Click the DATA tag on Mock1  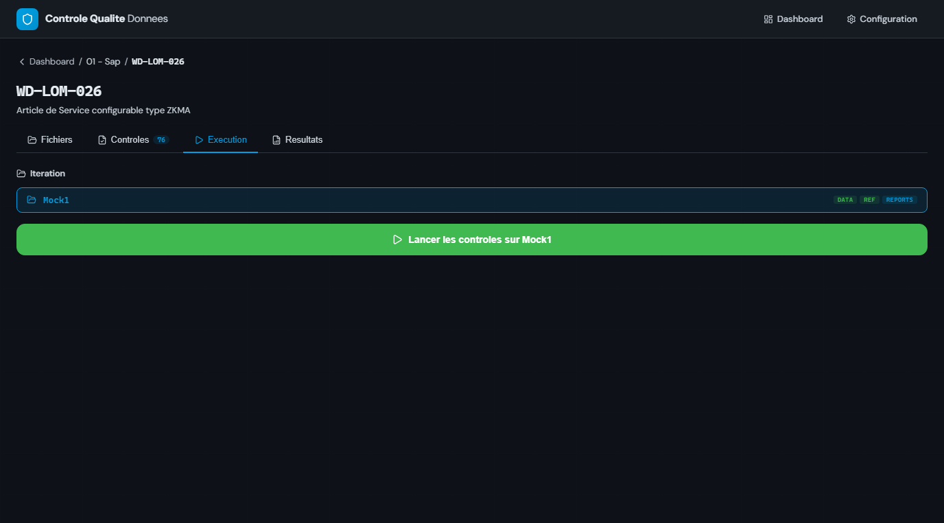[x=845, y=200]
